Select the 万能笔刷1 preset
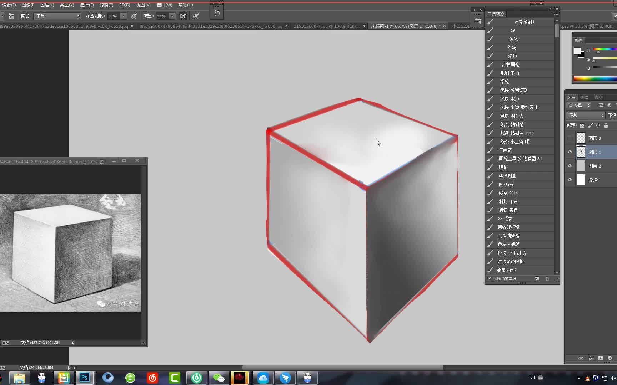This screenshot has width=617, height=385. click(x=520, y=22)
